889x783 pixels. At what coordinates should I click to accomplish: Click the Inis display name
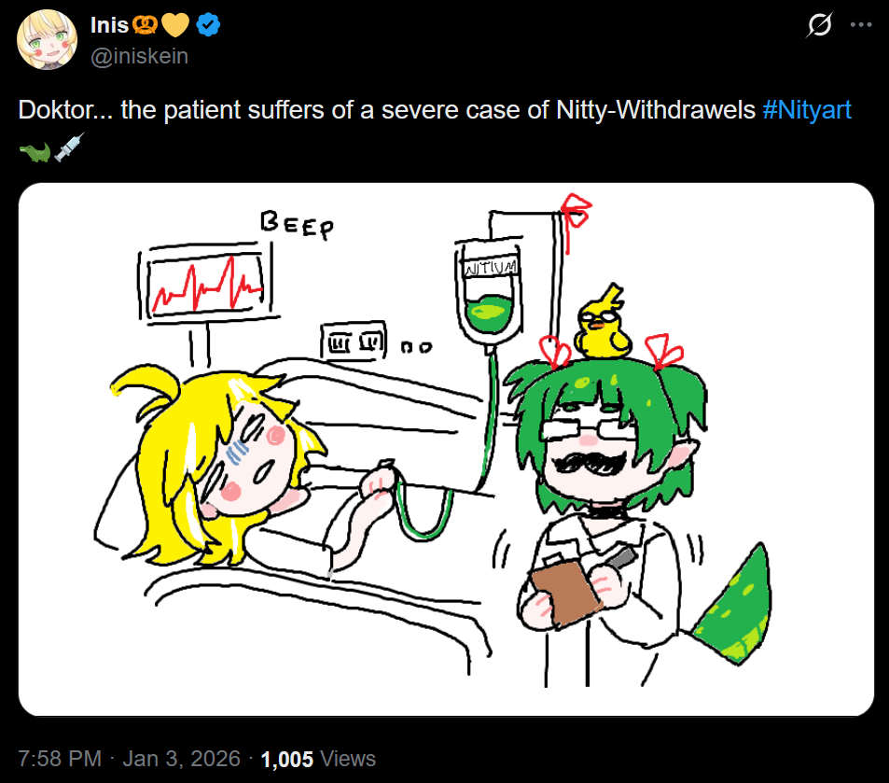109,25
